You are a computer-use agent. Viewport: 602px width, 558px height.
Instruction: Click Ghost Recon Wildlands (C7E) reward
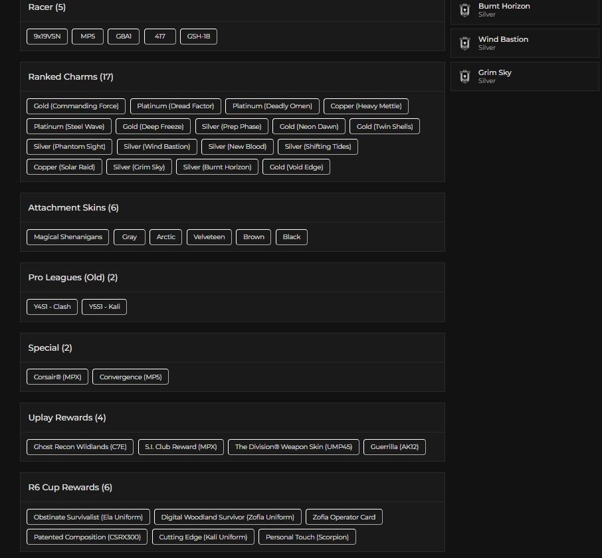[80, 447]
